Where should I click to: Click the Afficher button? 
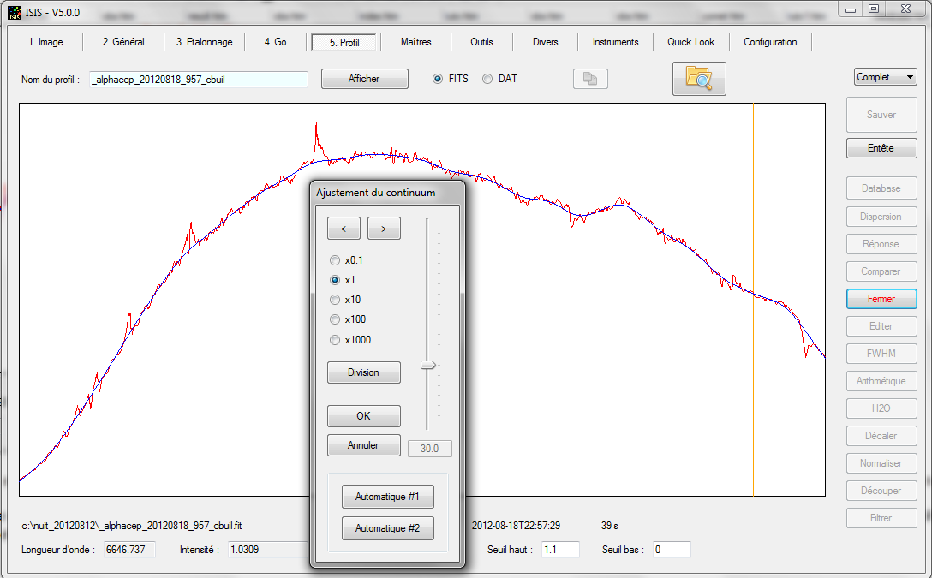364,79
